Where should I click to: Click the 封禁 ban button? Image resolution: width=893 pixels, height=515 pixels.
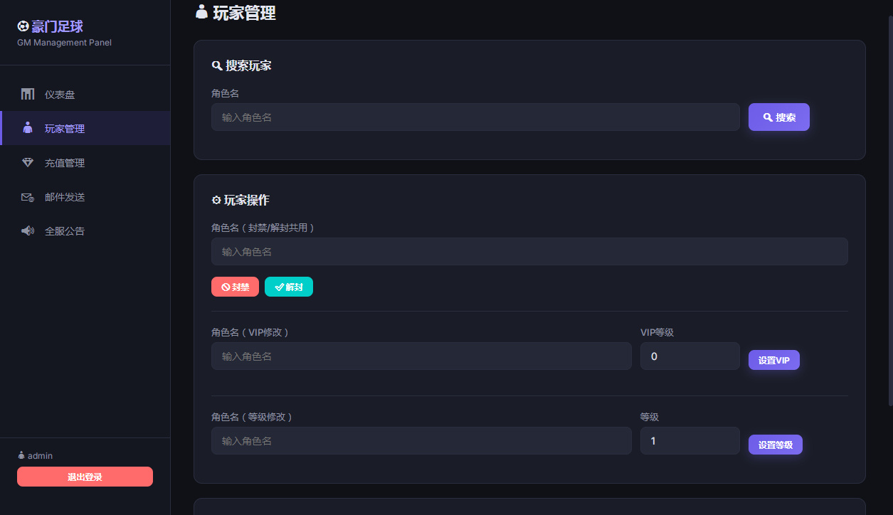235,287
